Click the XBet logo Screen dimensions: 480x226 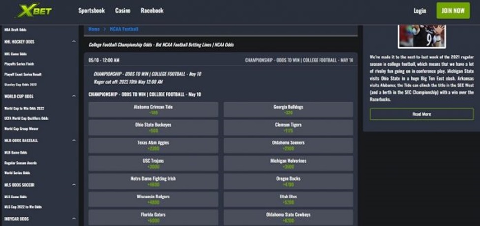33,10
